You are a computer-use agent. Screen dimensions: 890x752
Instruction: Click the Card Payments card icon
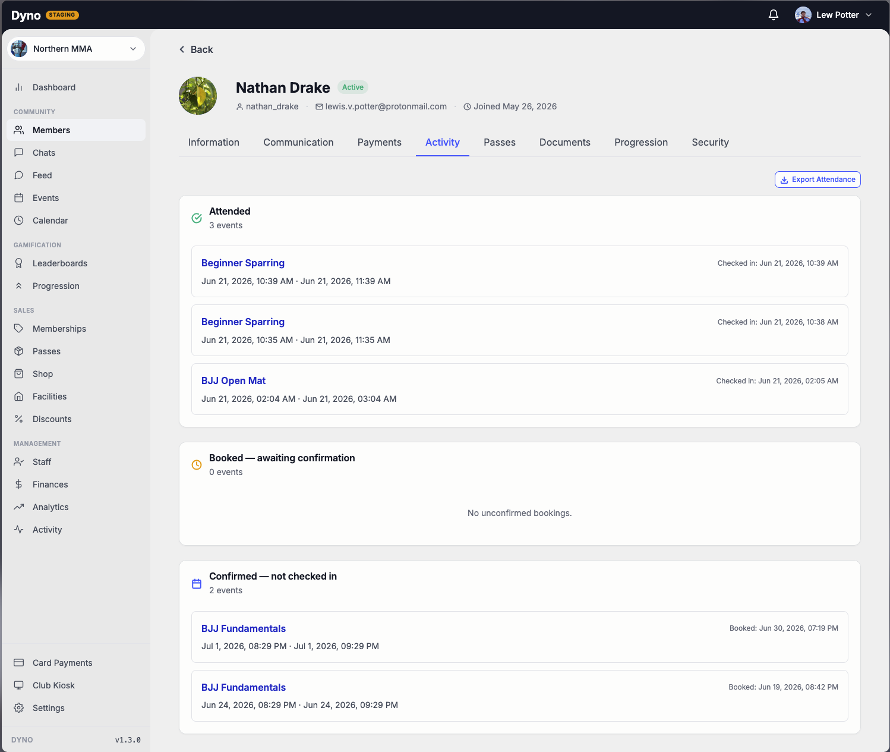coord(19,663)
